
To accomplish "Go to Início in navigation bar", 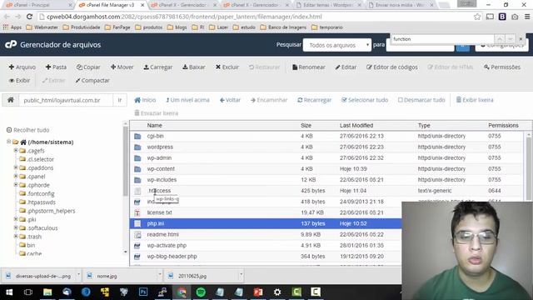I will (x=145, y=100).
